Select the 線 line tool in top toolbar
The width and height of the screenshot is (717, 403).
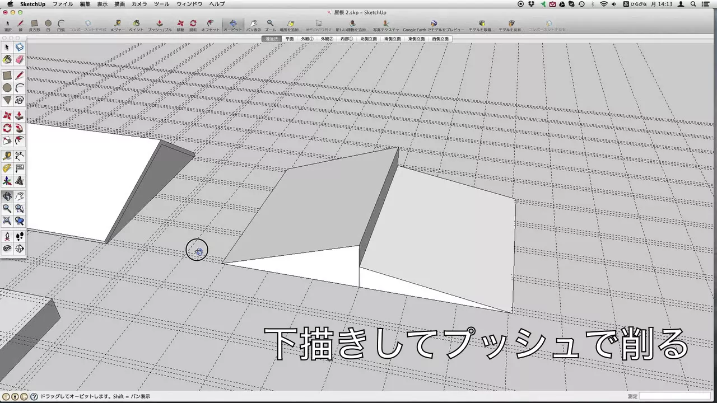click(21, 25)
